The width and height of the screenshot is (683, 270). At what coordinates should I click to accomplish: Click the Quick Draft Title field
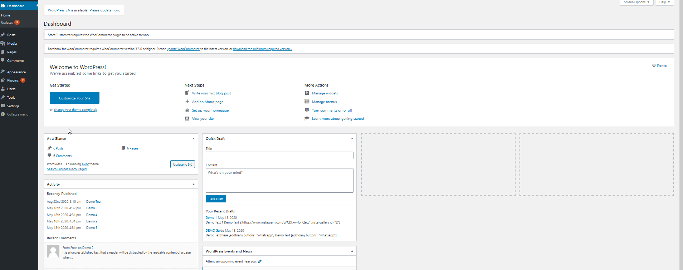tap(279, 155)
